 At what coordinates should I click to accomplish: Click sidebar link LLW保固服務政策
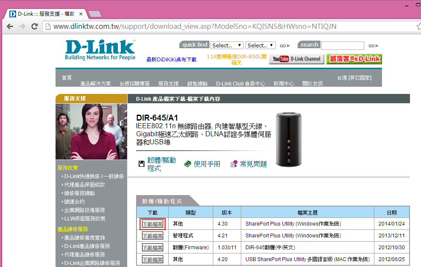[x=85, y=218]
